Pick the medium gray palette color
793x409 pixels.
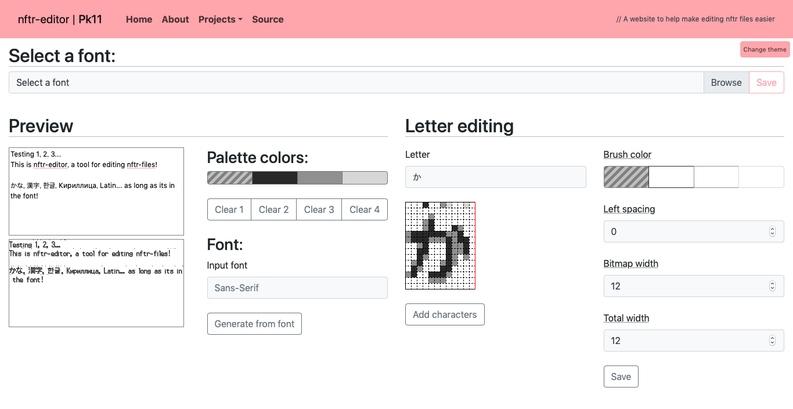click(x=320, y=178)
